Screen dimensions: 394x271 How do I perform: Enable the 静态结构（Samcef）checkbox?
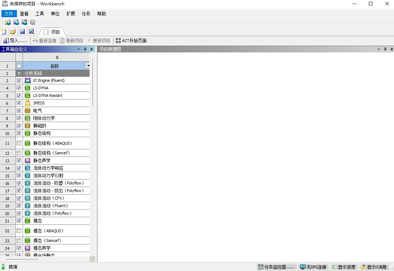(19, 153)
